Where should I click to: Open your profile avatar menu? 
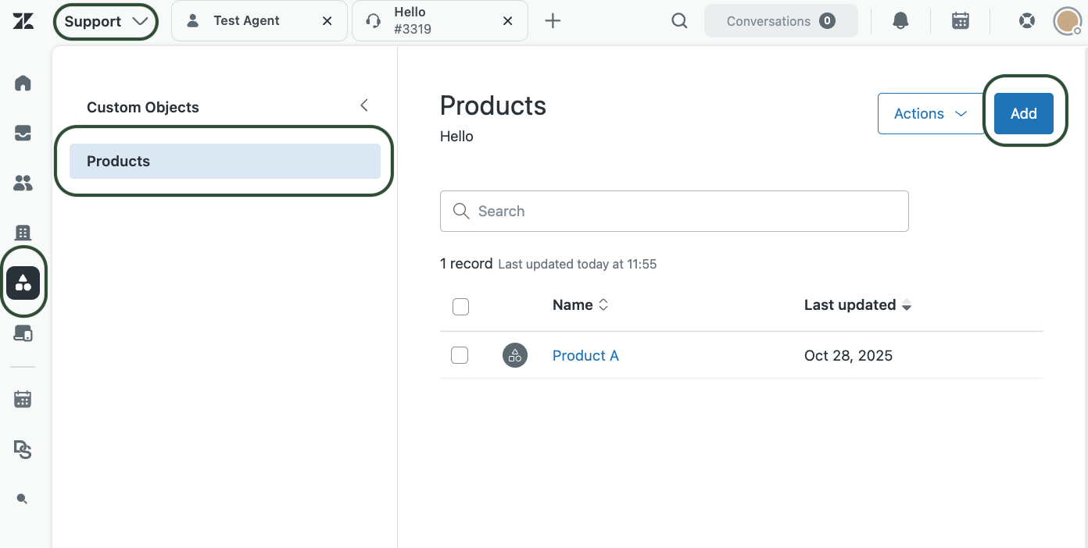(x=1066, y=20)
